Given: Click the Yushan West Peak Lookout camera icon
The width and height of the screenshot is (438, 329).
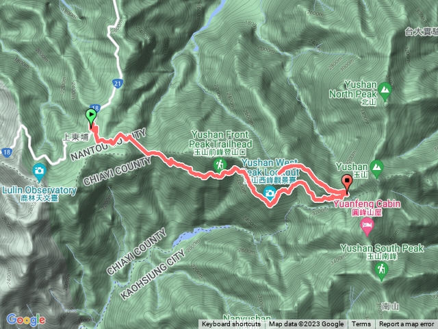Looking at the screenshot, I should (270, 193).
